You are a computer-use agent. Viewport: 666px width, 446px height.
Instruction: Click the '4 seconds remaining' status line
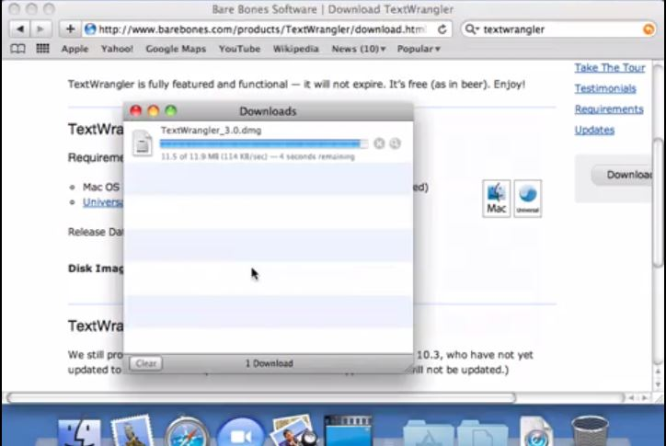point(258,156)
